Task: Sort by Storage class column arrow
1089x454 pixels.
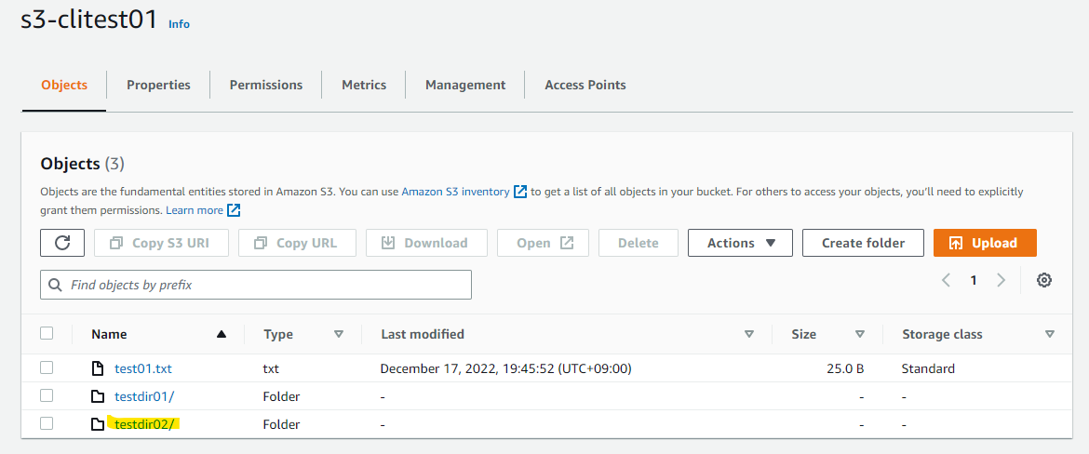Action: click(1049, 334)
